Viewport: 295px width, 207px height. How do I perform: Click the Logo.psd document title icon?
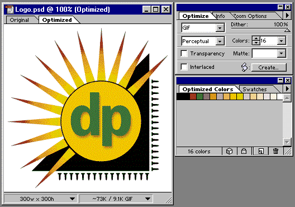pyautogui.click(x=9, y=10)
